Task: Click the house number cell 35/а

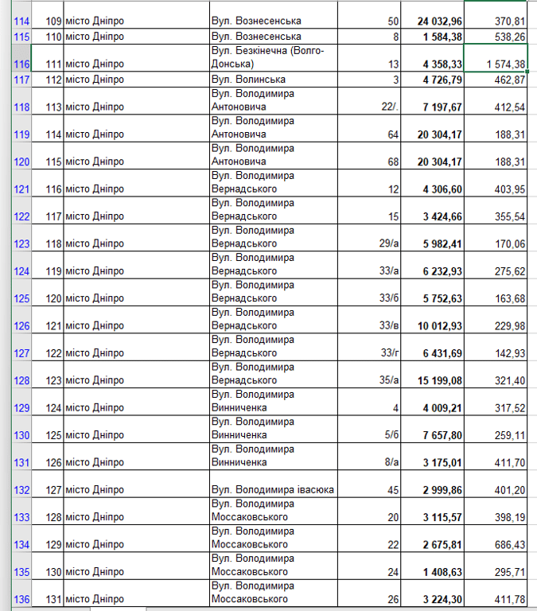Action: pyautogui.click(x=370, y=381)
